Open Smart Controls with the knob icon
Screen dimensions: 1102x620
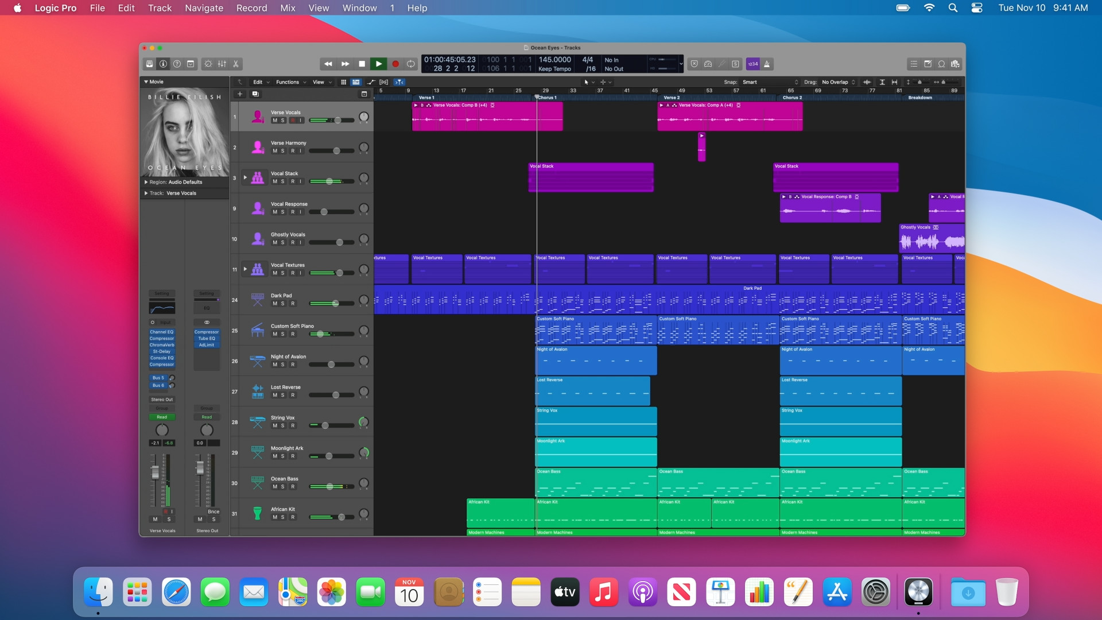(x=208, y=64)
